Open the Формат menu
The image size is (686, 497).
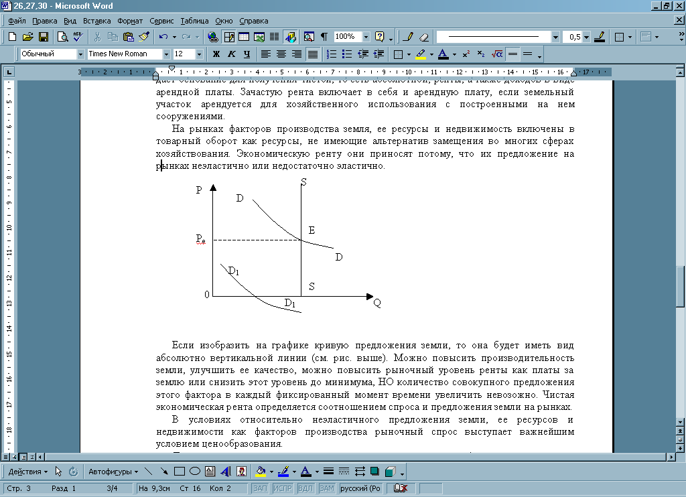coord(130,21)
